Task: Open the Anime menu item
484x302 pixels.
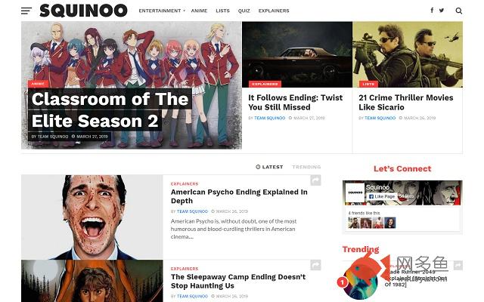Action: [x=199, y=11]
